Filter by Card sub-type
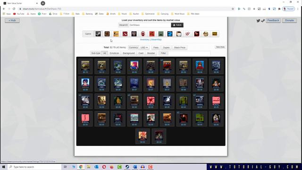Screen dimensions: 302x170 (x=141, y=53)
